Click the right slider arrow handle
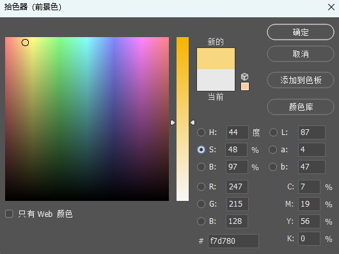339x254 pixels. 193,123
